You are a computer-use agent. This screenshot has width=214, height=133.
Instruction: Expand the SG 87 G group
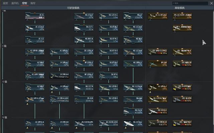tap(108, 75)
